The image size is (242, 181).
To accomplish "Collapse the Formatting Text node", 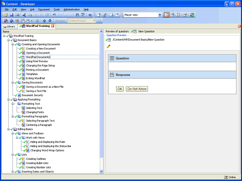I will coord(12,104).
